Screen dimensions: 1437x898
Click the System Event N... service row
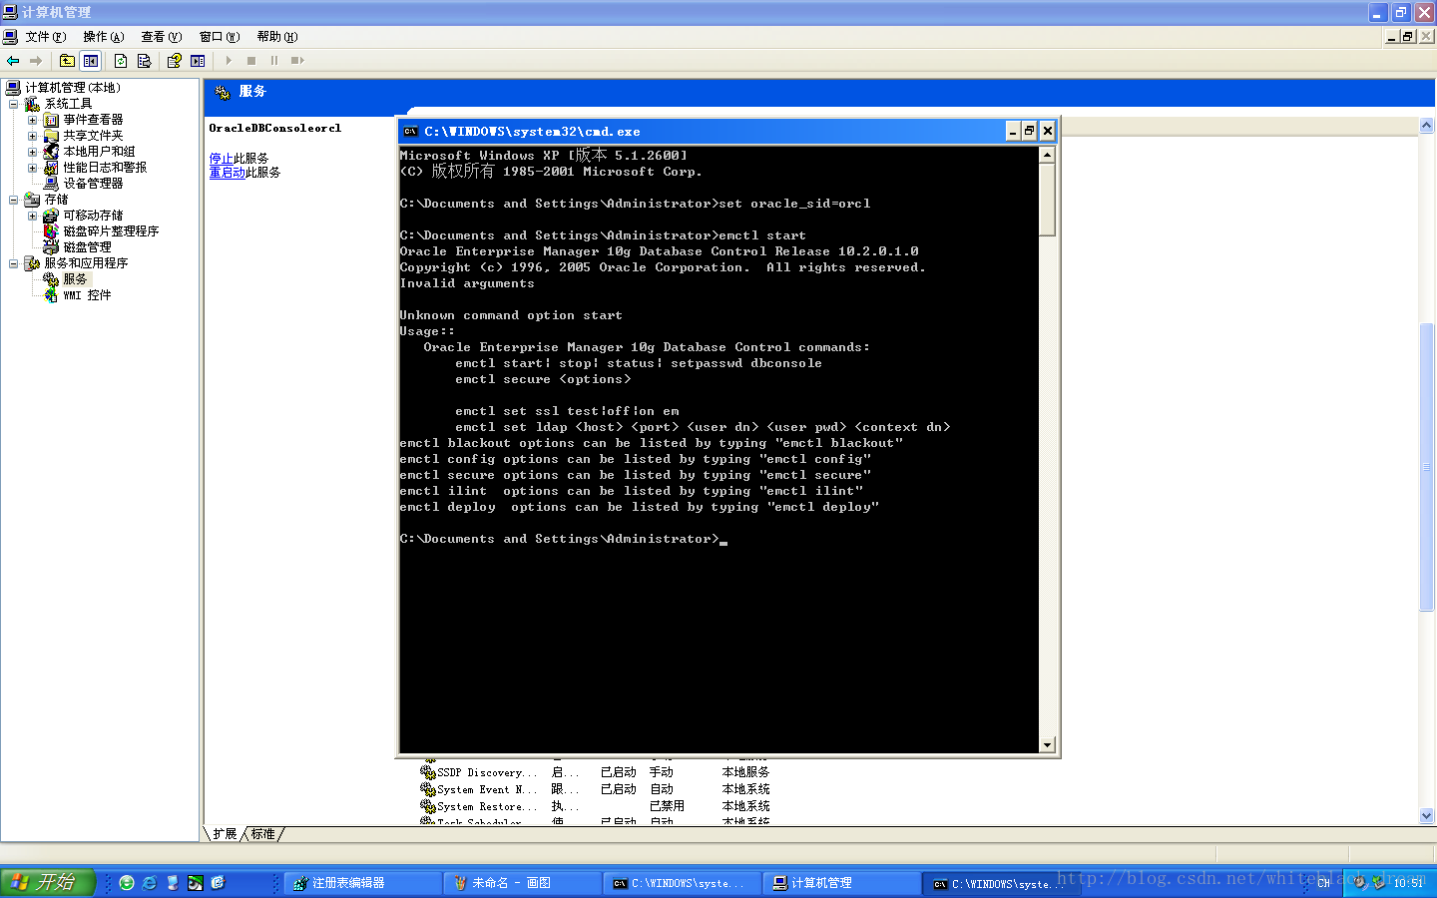point(596,789)
